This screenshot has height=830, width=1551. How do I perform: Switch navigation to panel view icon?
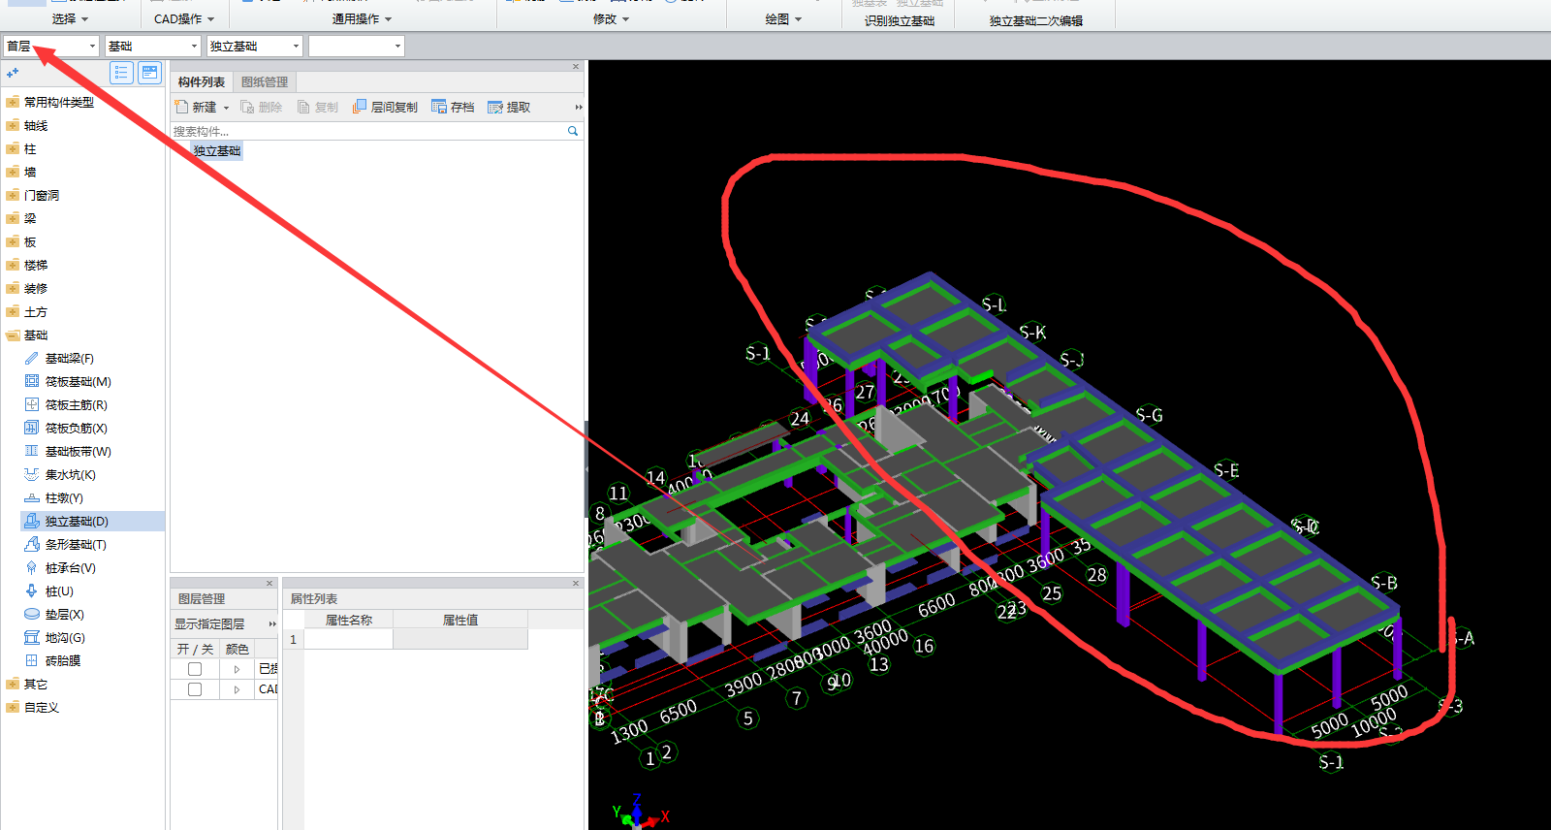(149, 73)
